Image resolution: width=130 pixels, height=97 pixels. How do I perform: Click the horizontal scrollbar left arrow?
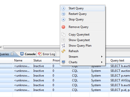click(1, 47)
